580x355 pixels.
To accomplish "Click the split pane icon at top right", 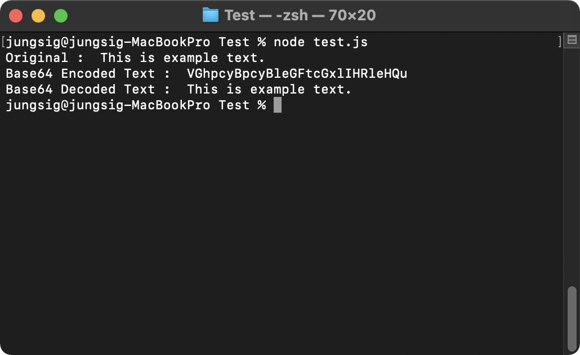I will coord(571,40).
